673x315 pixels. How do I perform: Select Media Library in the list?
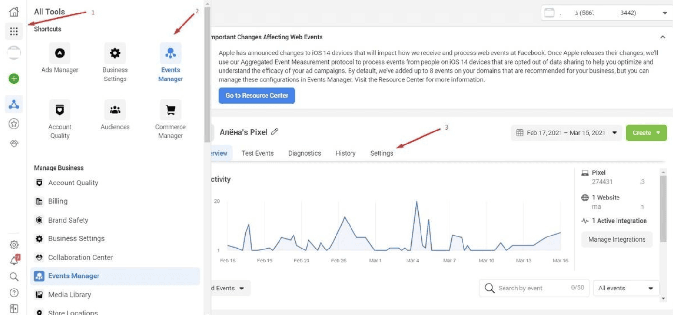(115, 294)
